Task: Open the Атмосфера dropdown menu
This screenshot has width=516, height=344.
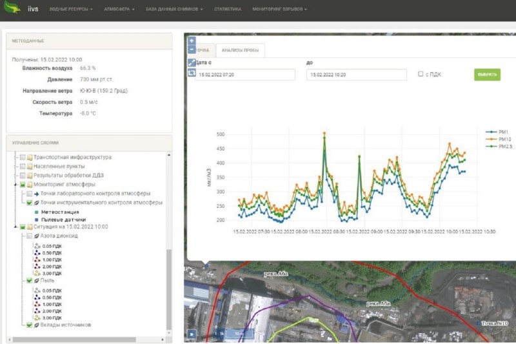Action: [x=117, y=10]
